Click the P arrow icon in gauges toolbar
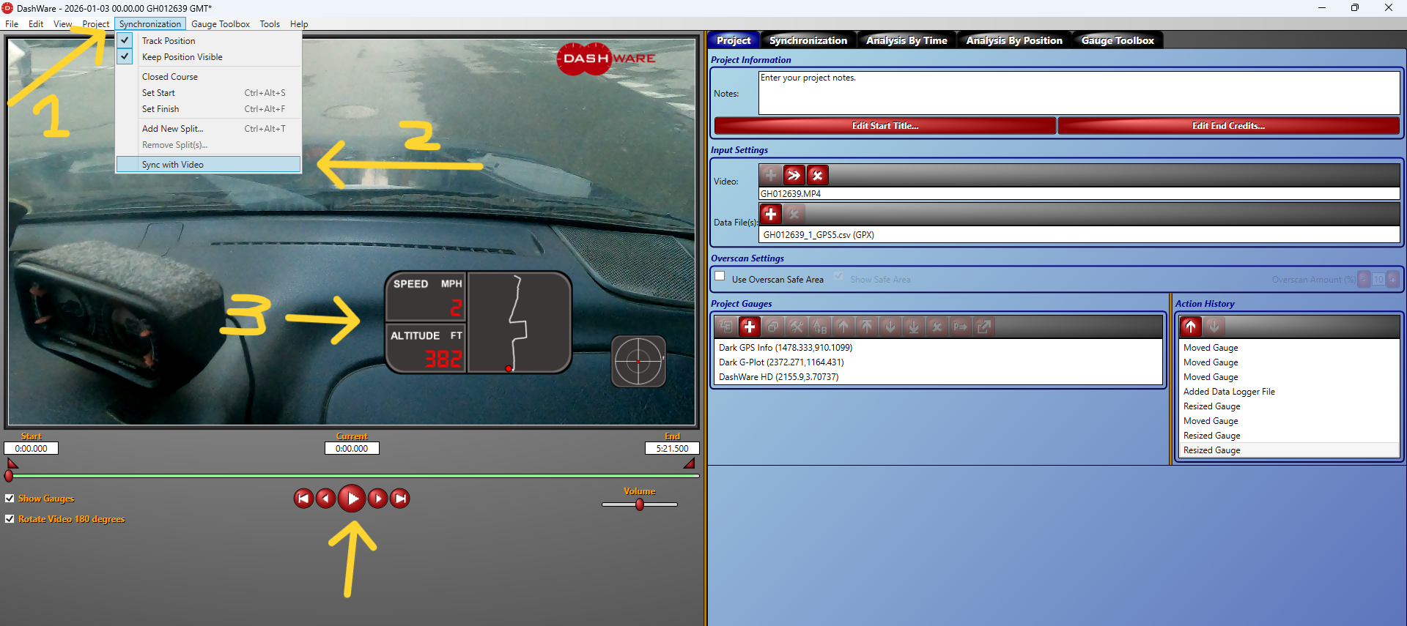Viewport: 1407px width, 626px height. point(960,327)
